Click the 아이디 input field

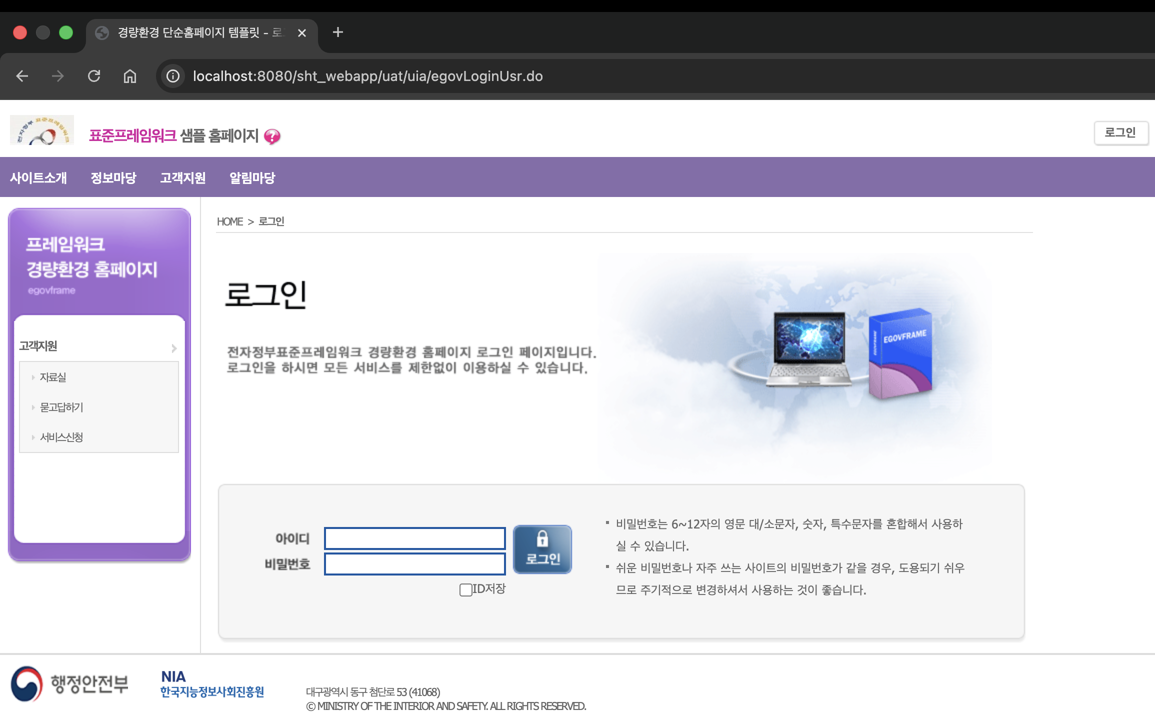tap(414, 538)
